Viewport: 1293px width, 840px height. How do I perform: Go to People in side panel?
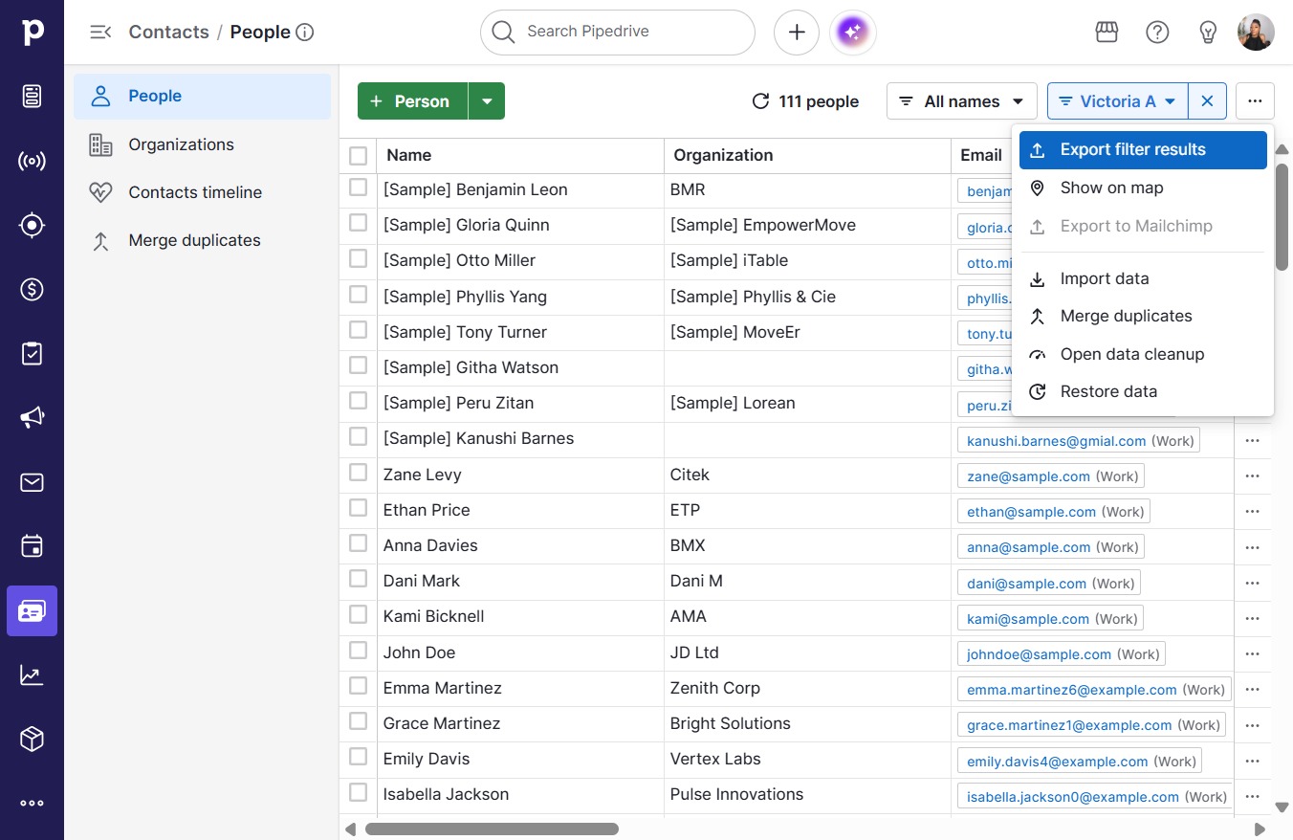202,96
